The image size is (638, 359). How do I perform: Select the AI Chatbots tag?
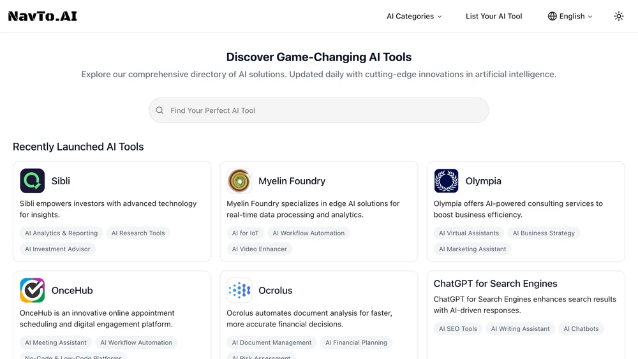click(581, 328)
